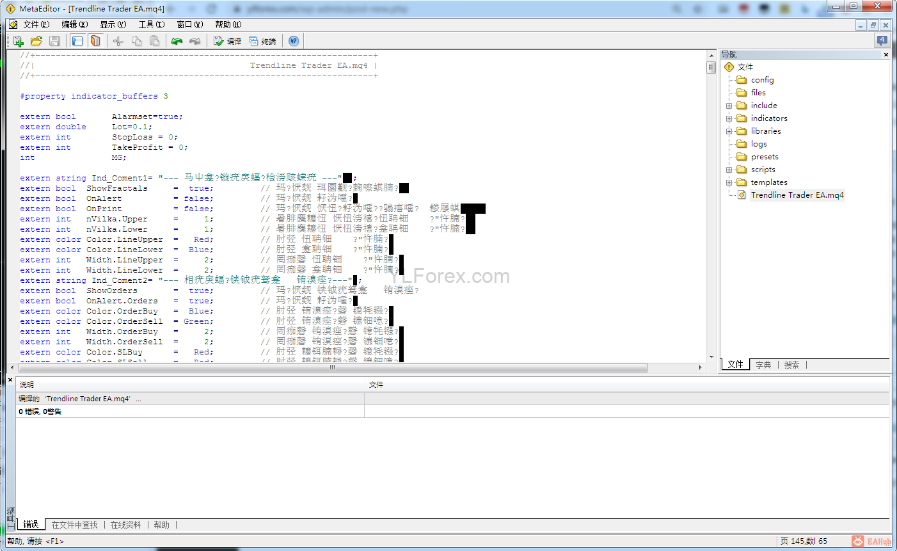The image size is (897, 551).
Task: Switch to the 字典 tab in navigator
Action: click(763, 365)
